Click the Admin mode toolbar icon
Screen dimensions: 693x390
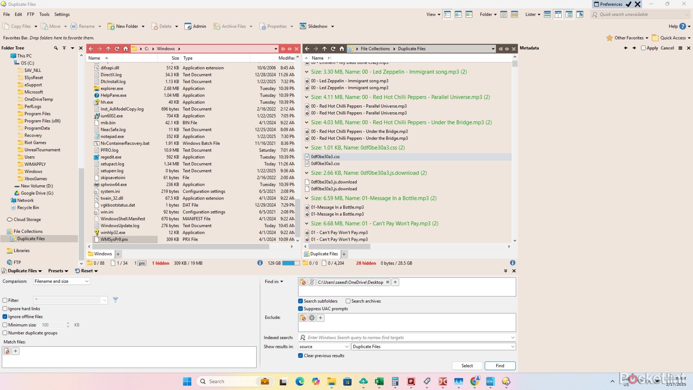[188, 26]
